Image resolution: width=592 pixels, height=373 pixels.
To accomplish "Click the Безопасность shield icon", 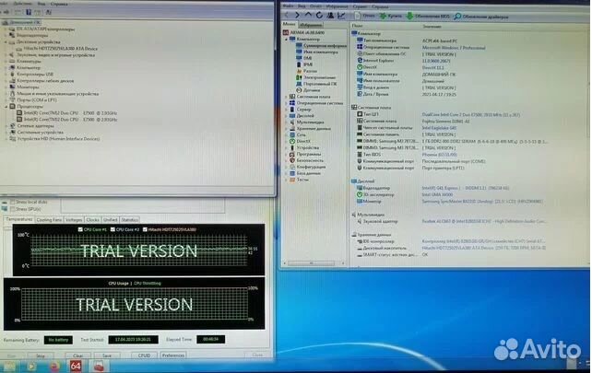I will pyautogui.click(x=292, y=160).
